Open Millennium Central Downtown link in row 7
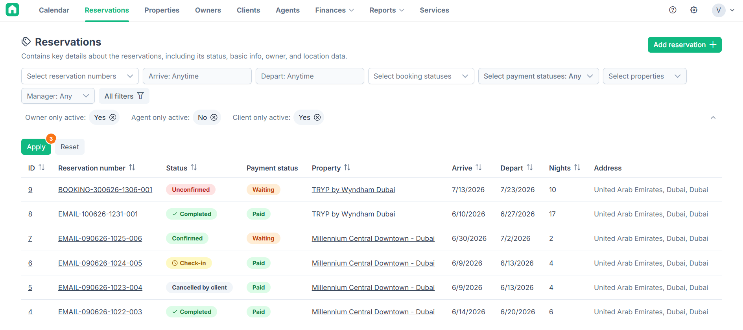 (x=373, y=238)
